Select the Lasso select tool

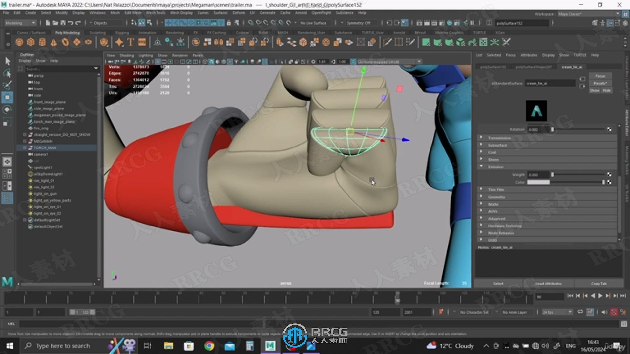(7, 73)
